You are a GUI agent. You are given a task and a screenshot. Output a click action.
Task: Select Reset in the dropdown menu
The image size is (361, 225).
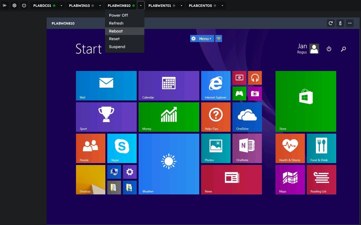click(125, 39)
